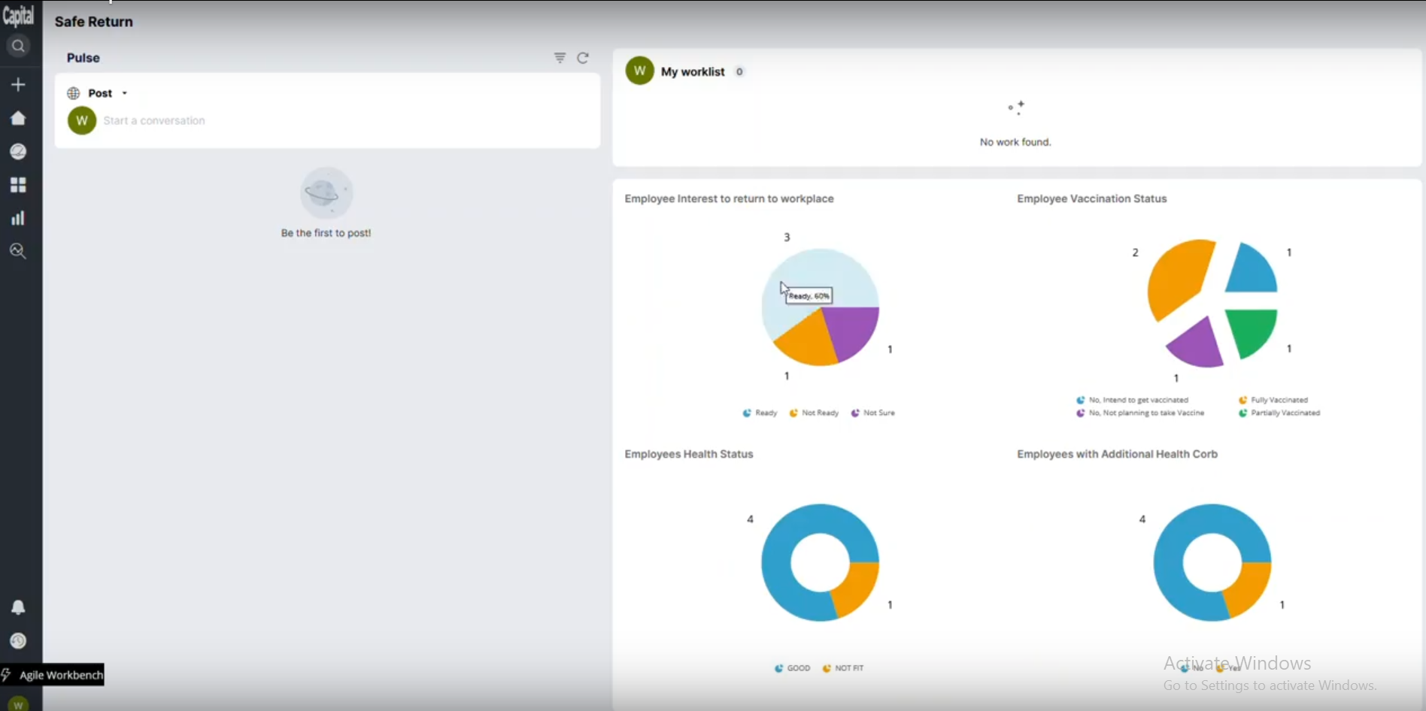The height and width of the screenshot is (711, 1426).
Task: Toggle the GOOD legend item
Action: 792,668
